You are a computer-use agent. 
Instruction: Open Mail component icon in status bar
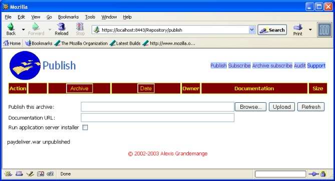pos(19,174)
